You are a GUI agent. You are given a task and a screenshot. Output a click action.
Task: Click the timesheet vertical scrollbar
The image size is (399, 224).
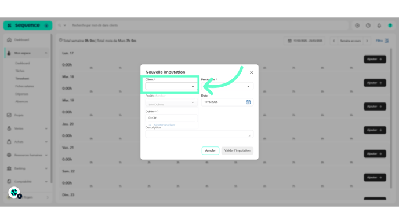pos(391,118)
